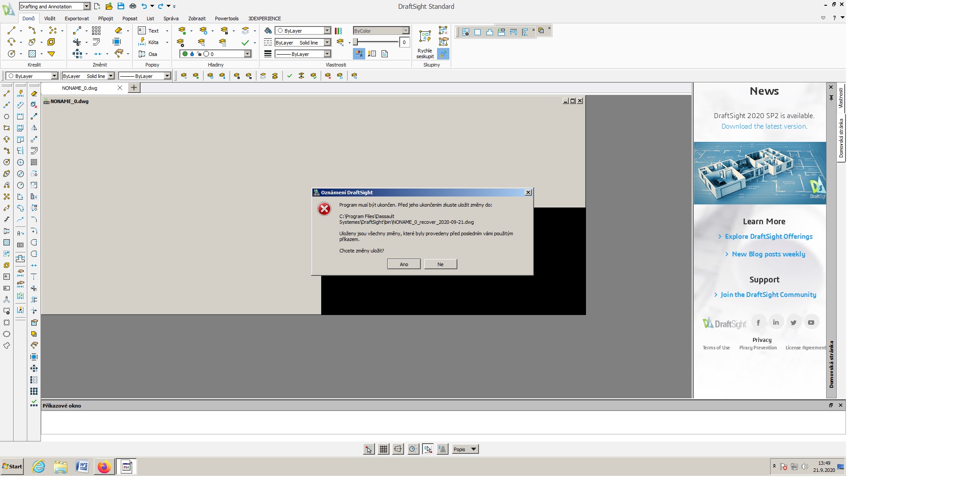Open Firefox from the Windows taskbar

coord(104,467)
